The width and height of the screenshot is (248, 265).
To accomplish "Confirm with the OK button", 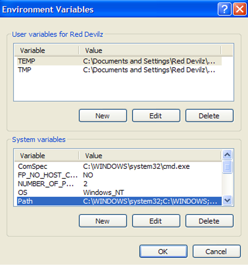I will click(163, 251).
